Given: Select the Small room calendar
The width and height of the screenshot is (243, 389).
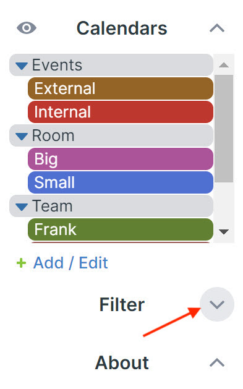Looking at the screenshot, I should [121, 182].
